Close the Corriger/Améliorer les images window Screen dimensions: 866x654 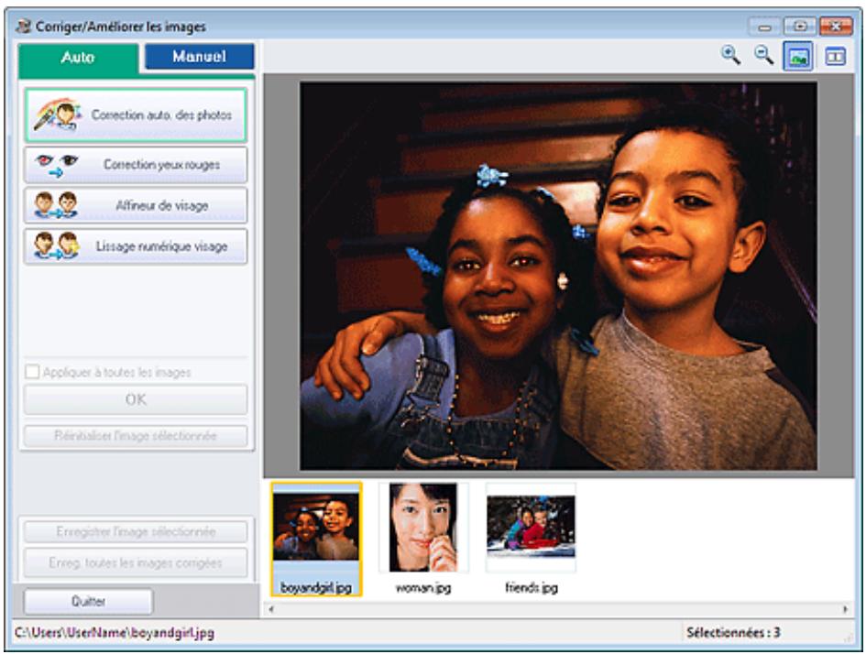(x=836, y=27)
